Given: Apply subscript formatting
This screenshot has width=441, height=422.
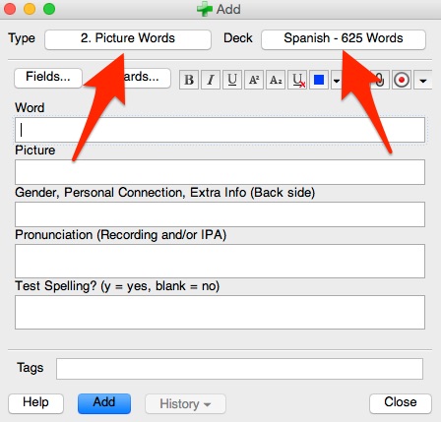Looking at the screenshot, I should (276, 80).
